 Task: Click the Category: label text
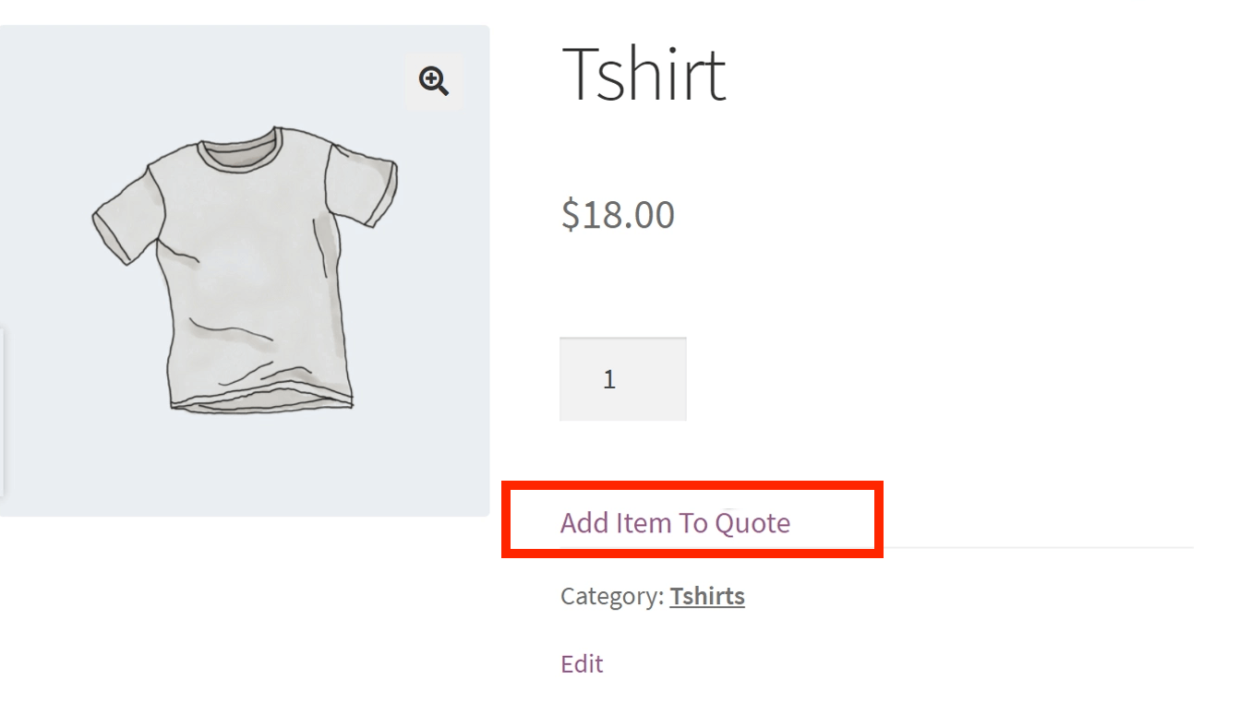click(x=611, y=596)
